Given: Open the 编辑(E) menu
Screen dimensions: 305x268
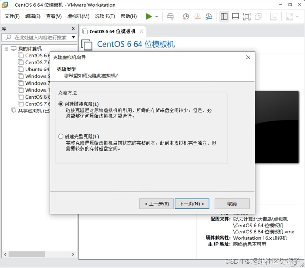Looking at the screenshot, I should pos(33,16).
